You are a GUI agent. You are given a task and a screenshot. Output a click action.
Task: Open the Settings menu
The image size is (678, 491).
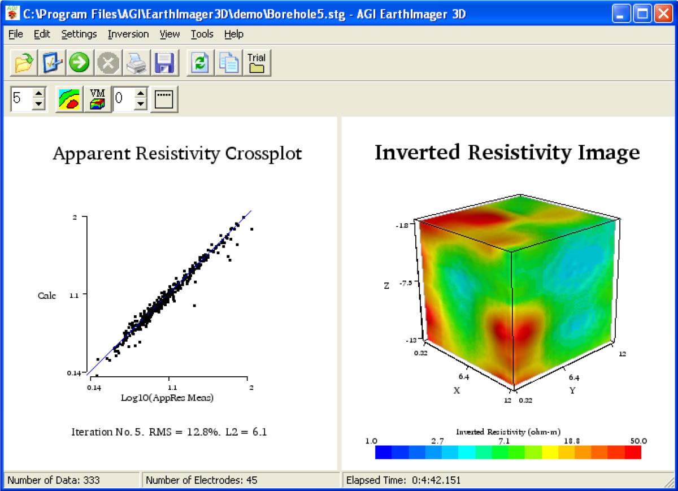pyautogui.click(x=79, y=34)
